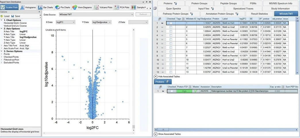
Task: Click funnel icon on lower Proteins tab
Action: click(167, 82)
